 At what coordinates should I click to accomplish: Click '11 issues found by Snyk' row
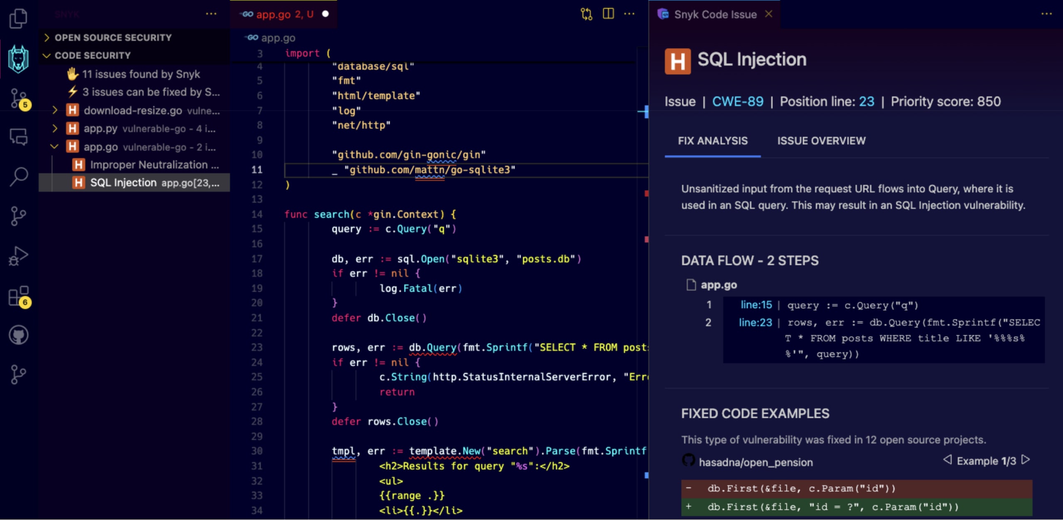[x=134, y=74]
